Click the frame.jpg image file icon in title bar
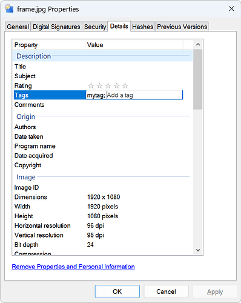The height and width of the screenshot is (303, 241). 9,9
